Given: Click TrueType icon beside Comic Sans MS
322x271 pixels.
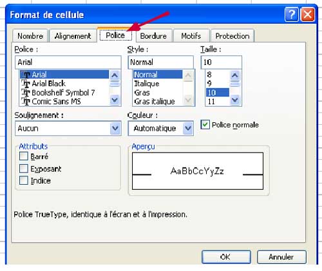Looking at the screenshot, I should coord(26,101).
